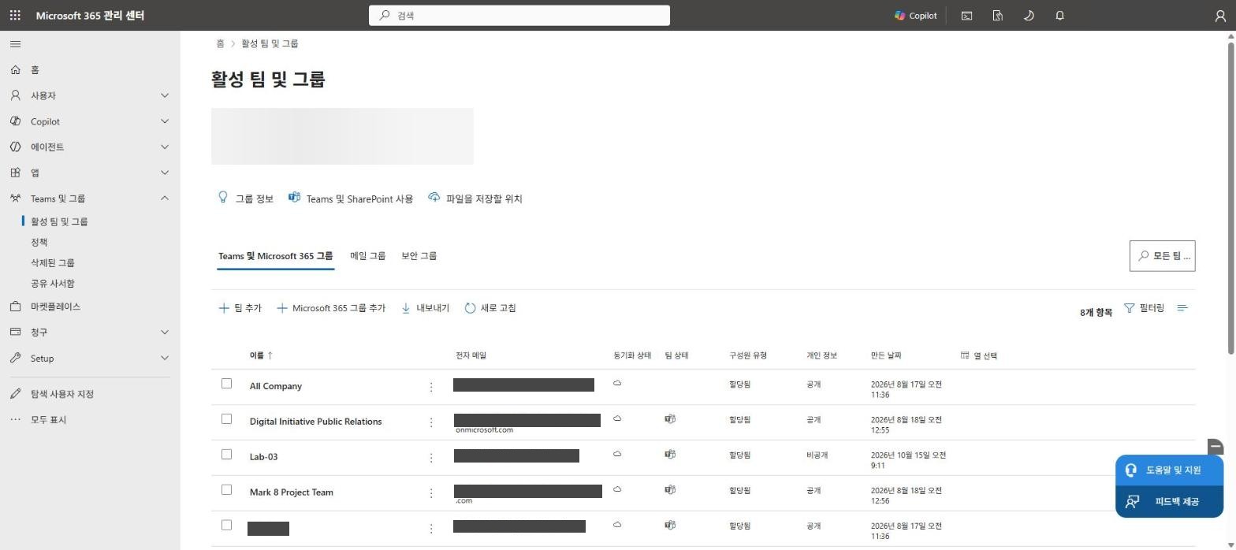Sort by 만든 날짜 column header
Image resolution: width=1236 pixels, height=550 pixels.
click(x=886, y=355)
